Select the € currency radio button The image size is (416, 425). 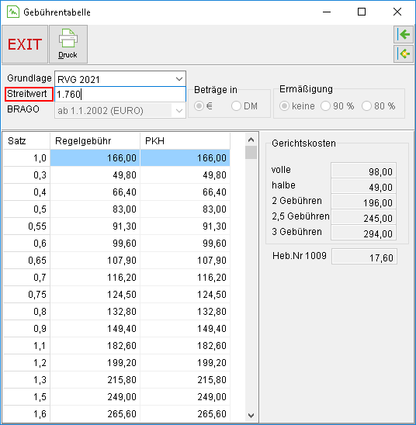199,105
